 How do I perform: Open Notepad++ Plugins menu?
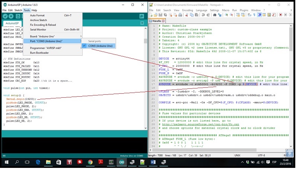pyautogui.click(x=244, y=10)
